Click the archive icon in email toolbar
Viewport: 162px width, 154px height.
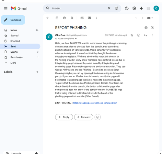point(57,18)
